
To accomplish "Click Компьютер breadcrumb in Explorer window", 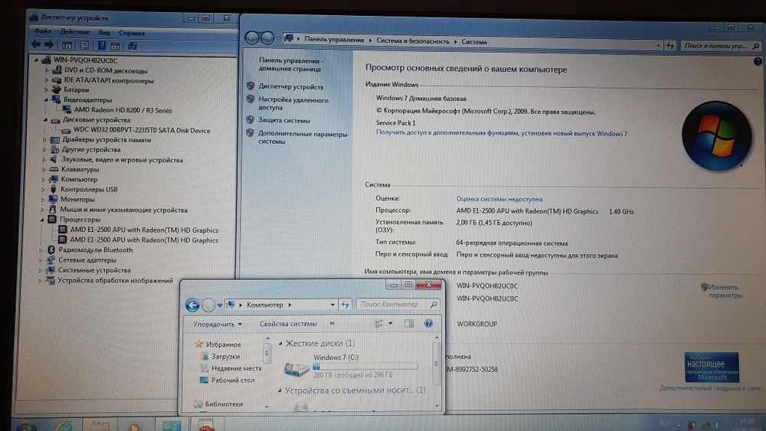I will [265, 305].
